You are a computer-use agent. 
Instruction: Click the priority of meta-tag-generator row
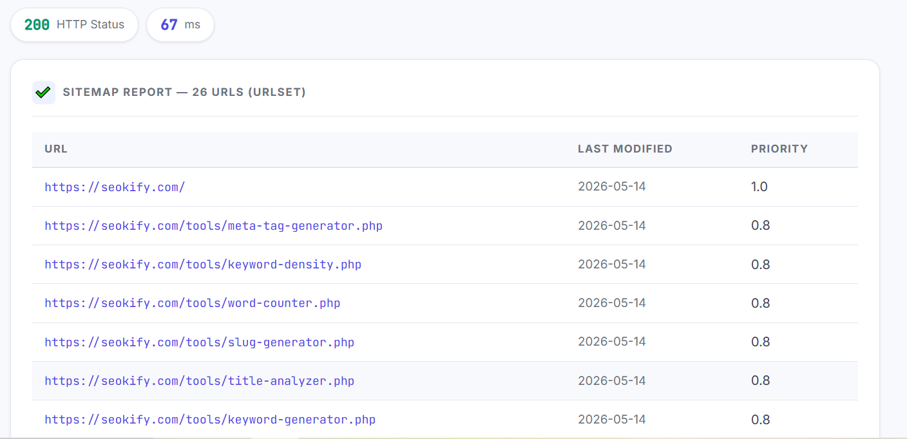pos(761,226)
